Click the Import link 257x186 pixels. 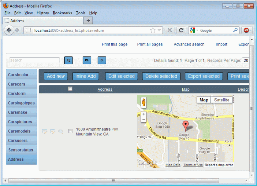tap(221, 44)
